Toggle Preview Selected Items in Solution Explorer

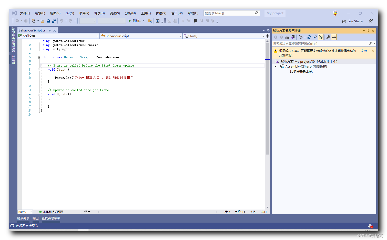(334, 37)
